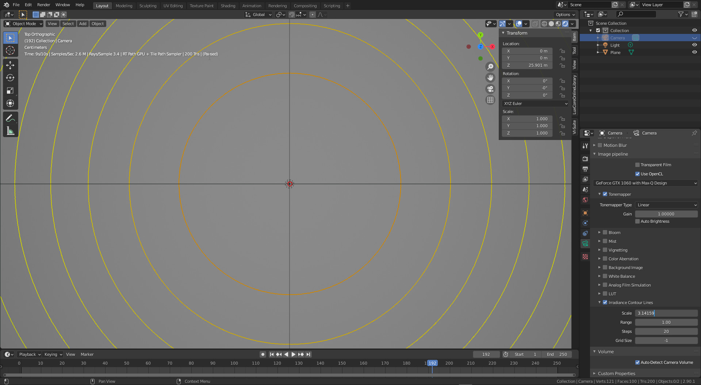Activate the Select Box tool
701x385 pixels.
[10, 38]
